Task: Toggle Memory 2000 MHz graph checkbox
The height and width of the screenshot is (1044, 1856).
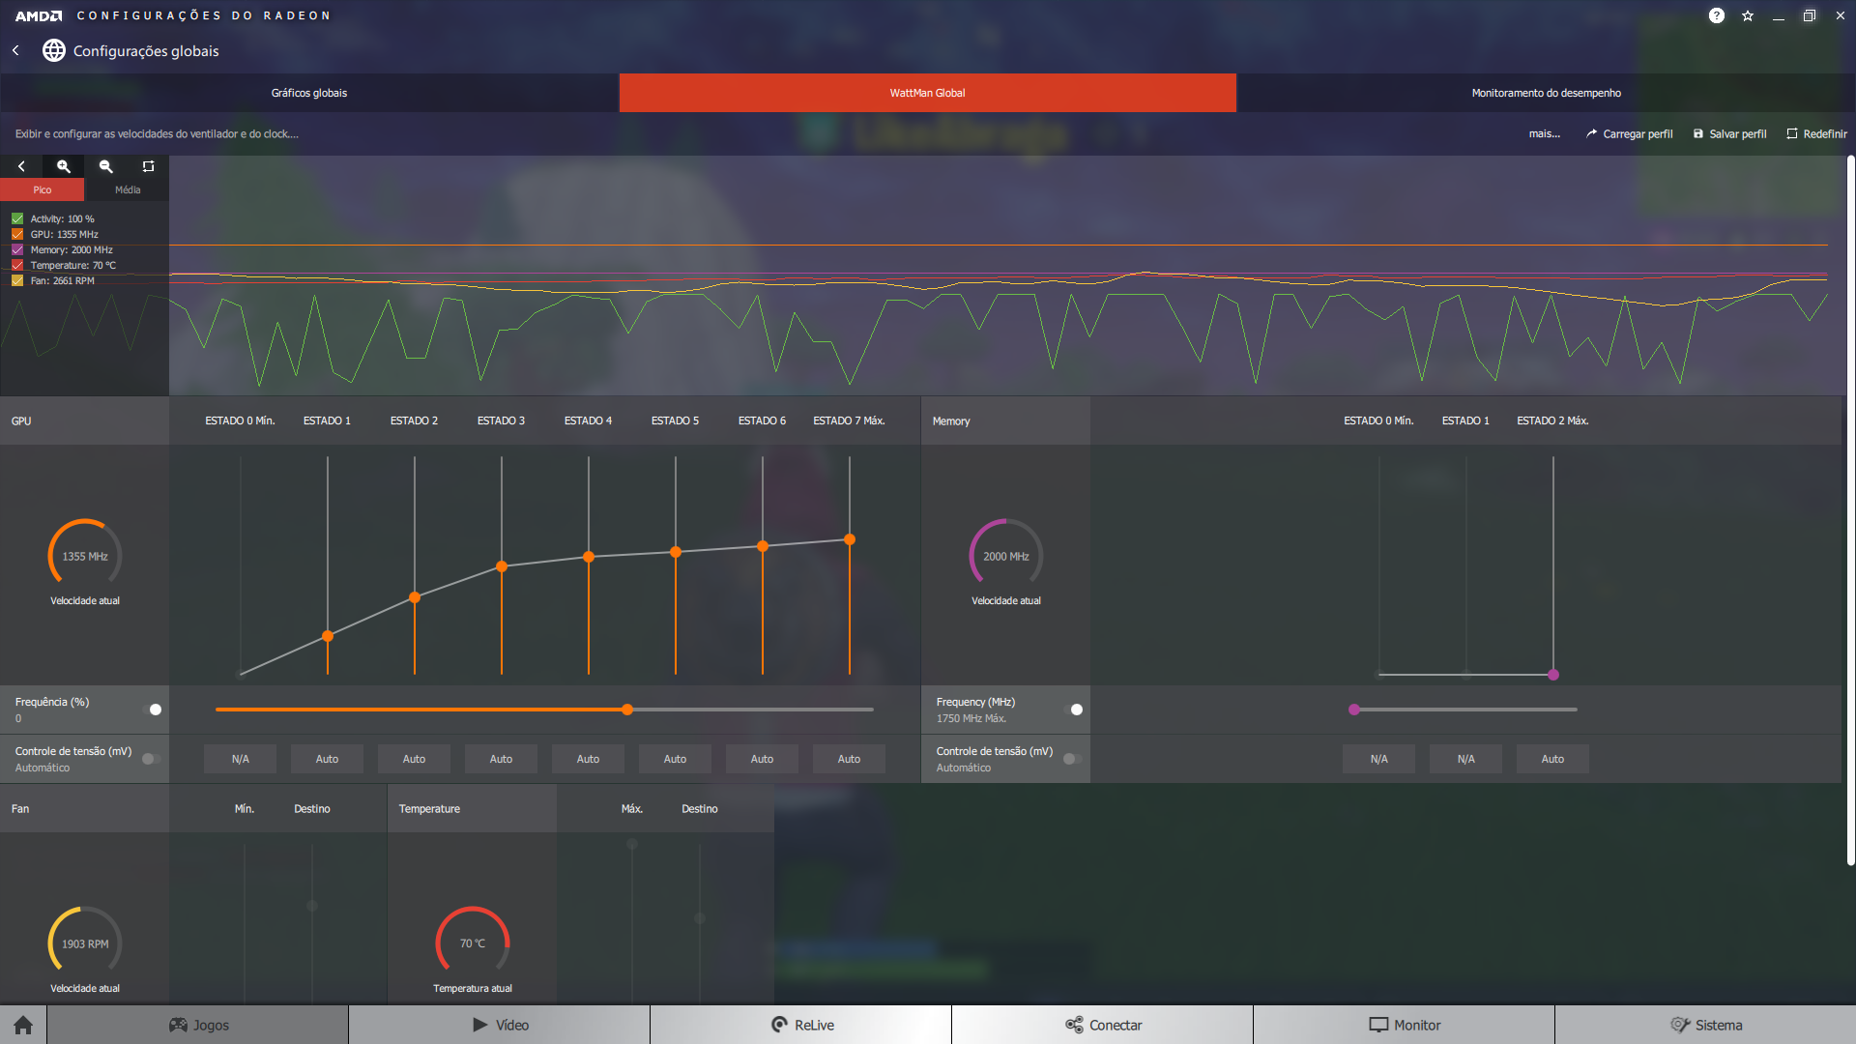Action: pyautogui.click(x=17, y=250)
